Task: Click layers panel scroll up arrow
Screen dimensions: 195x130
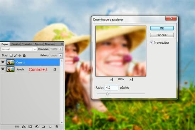Action: (62, 61)
